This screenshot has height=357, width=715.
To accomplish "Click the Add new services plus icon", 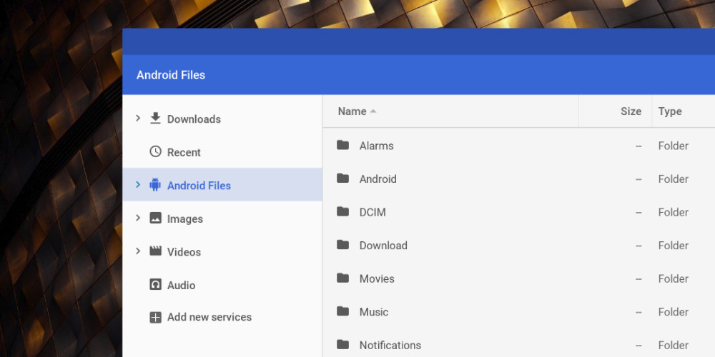I will tap(155, 318).
